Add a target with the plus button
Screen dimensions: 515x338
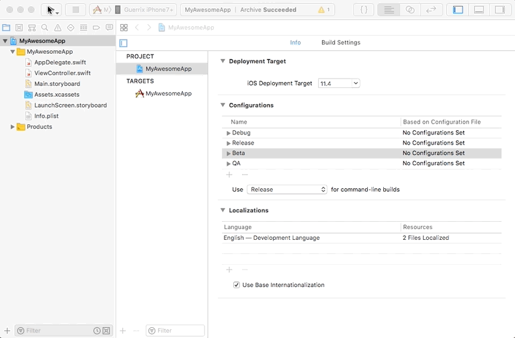[123, 331]
